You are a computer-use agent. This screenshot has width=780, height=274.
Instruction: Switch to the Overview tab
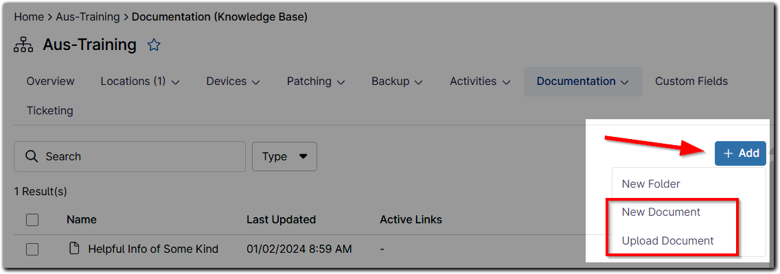pyautogui.click(x=50, y=82)
